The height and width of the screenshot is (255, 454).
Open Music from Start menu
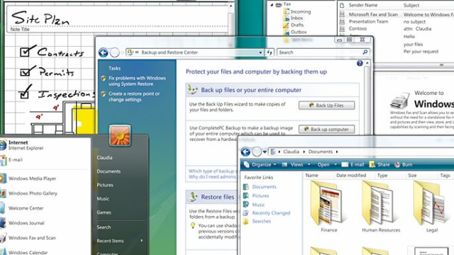103,198
